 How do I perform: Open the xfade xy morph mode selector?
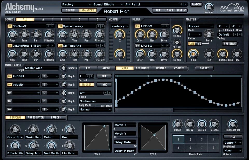coord(119,26)
